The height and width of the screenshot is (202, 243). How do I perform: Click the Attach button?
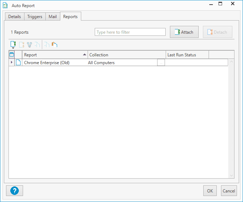[x=184, y=32]
